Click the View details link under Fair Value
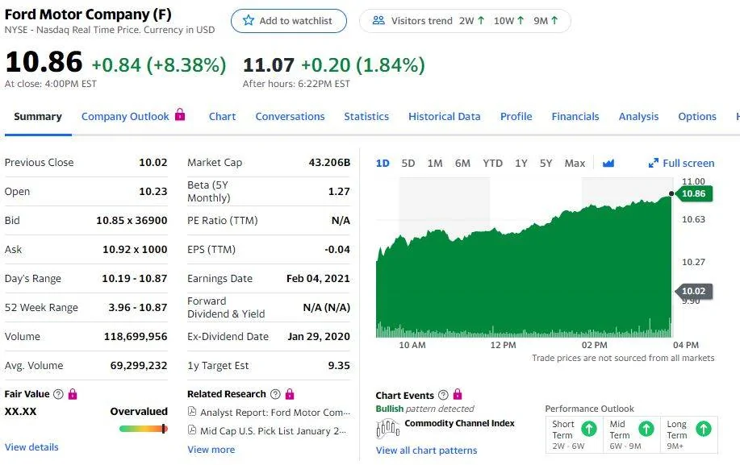The image size is (740, 465). tap(31, 446)
